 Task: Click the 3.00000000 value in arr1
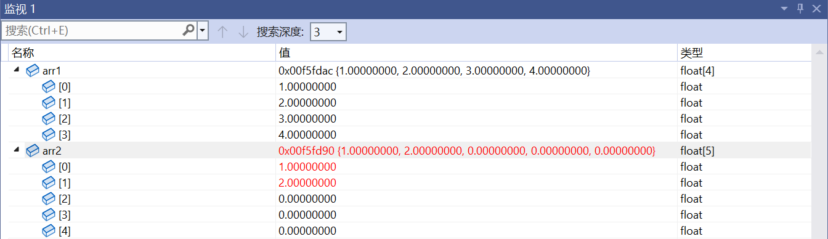307,119
